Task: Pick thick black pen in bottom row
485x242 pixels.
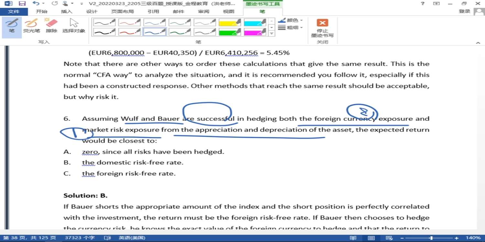Action: (x=104, y=32)
